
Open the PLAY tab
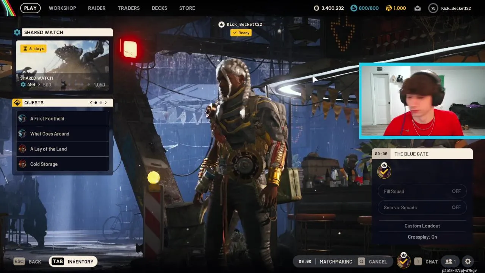(x=30, y=8)
